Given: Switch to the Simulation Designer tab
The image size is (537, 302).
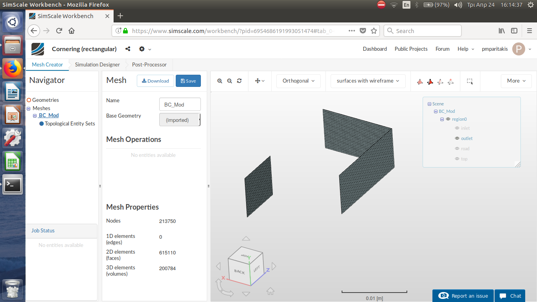Looking at the screenshot, I should [97, 64].
